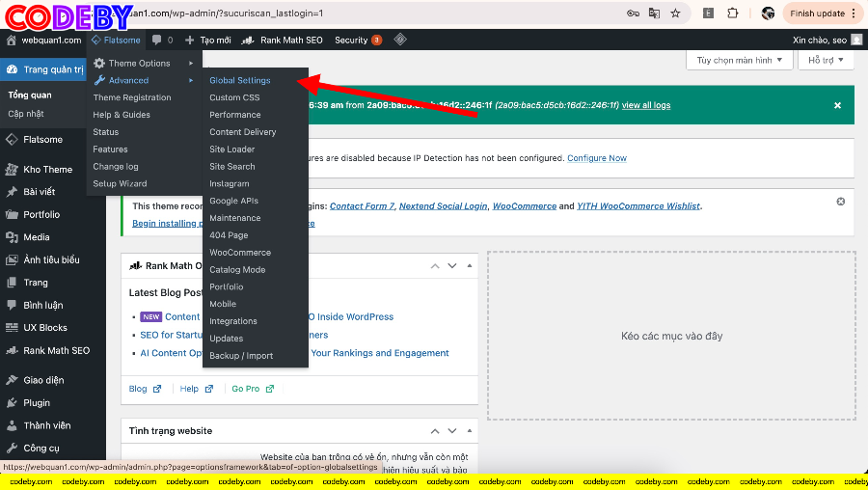Click the Finish update button
This screenshot has height=490, width=868.
click(x=817, y=14)
